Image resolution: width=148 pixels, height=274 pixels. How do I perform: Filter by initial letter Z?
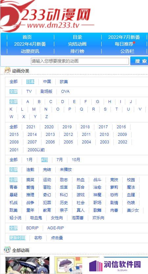coord(47,117)
